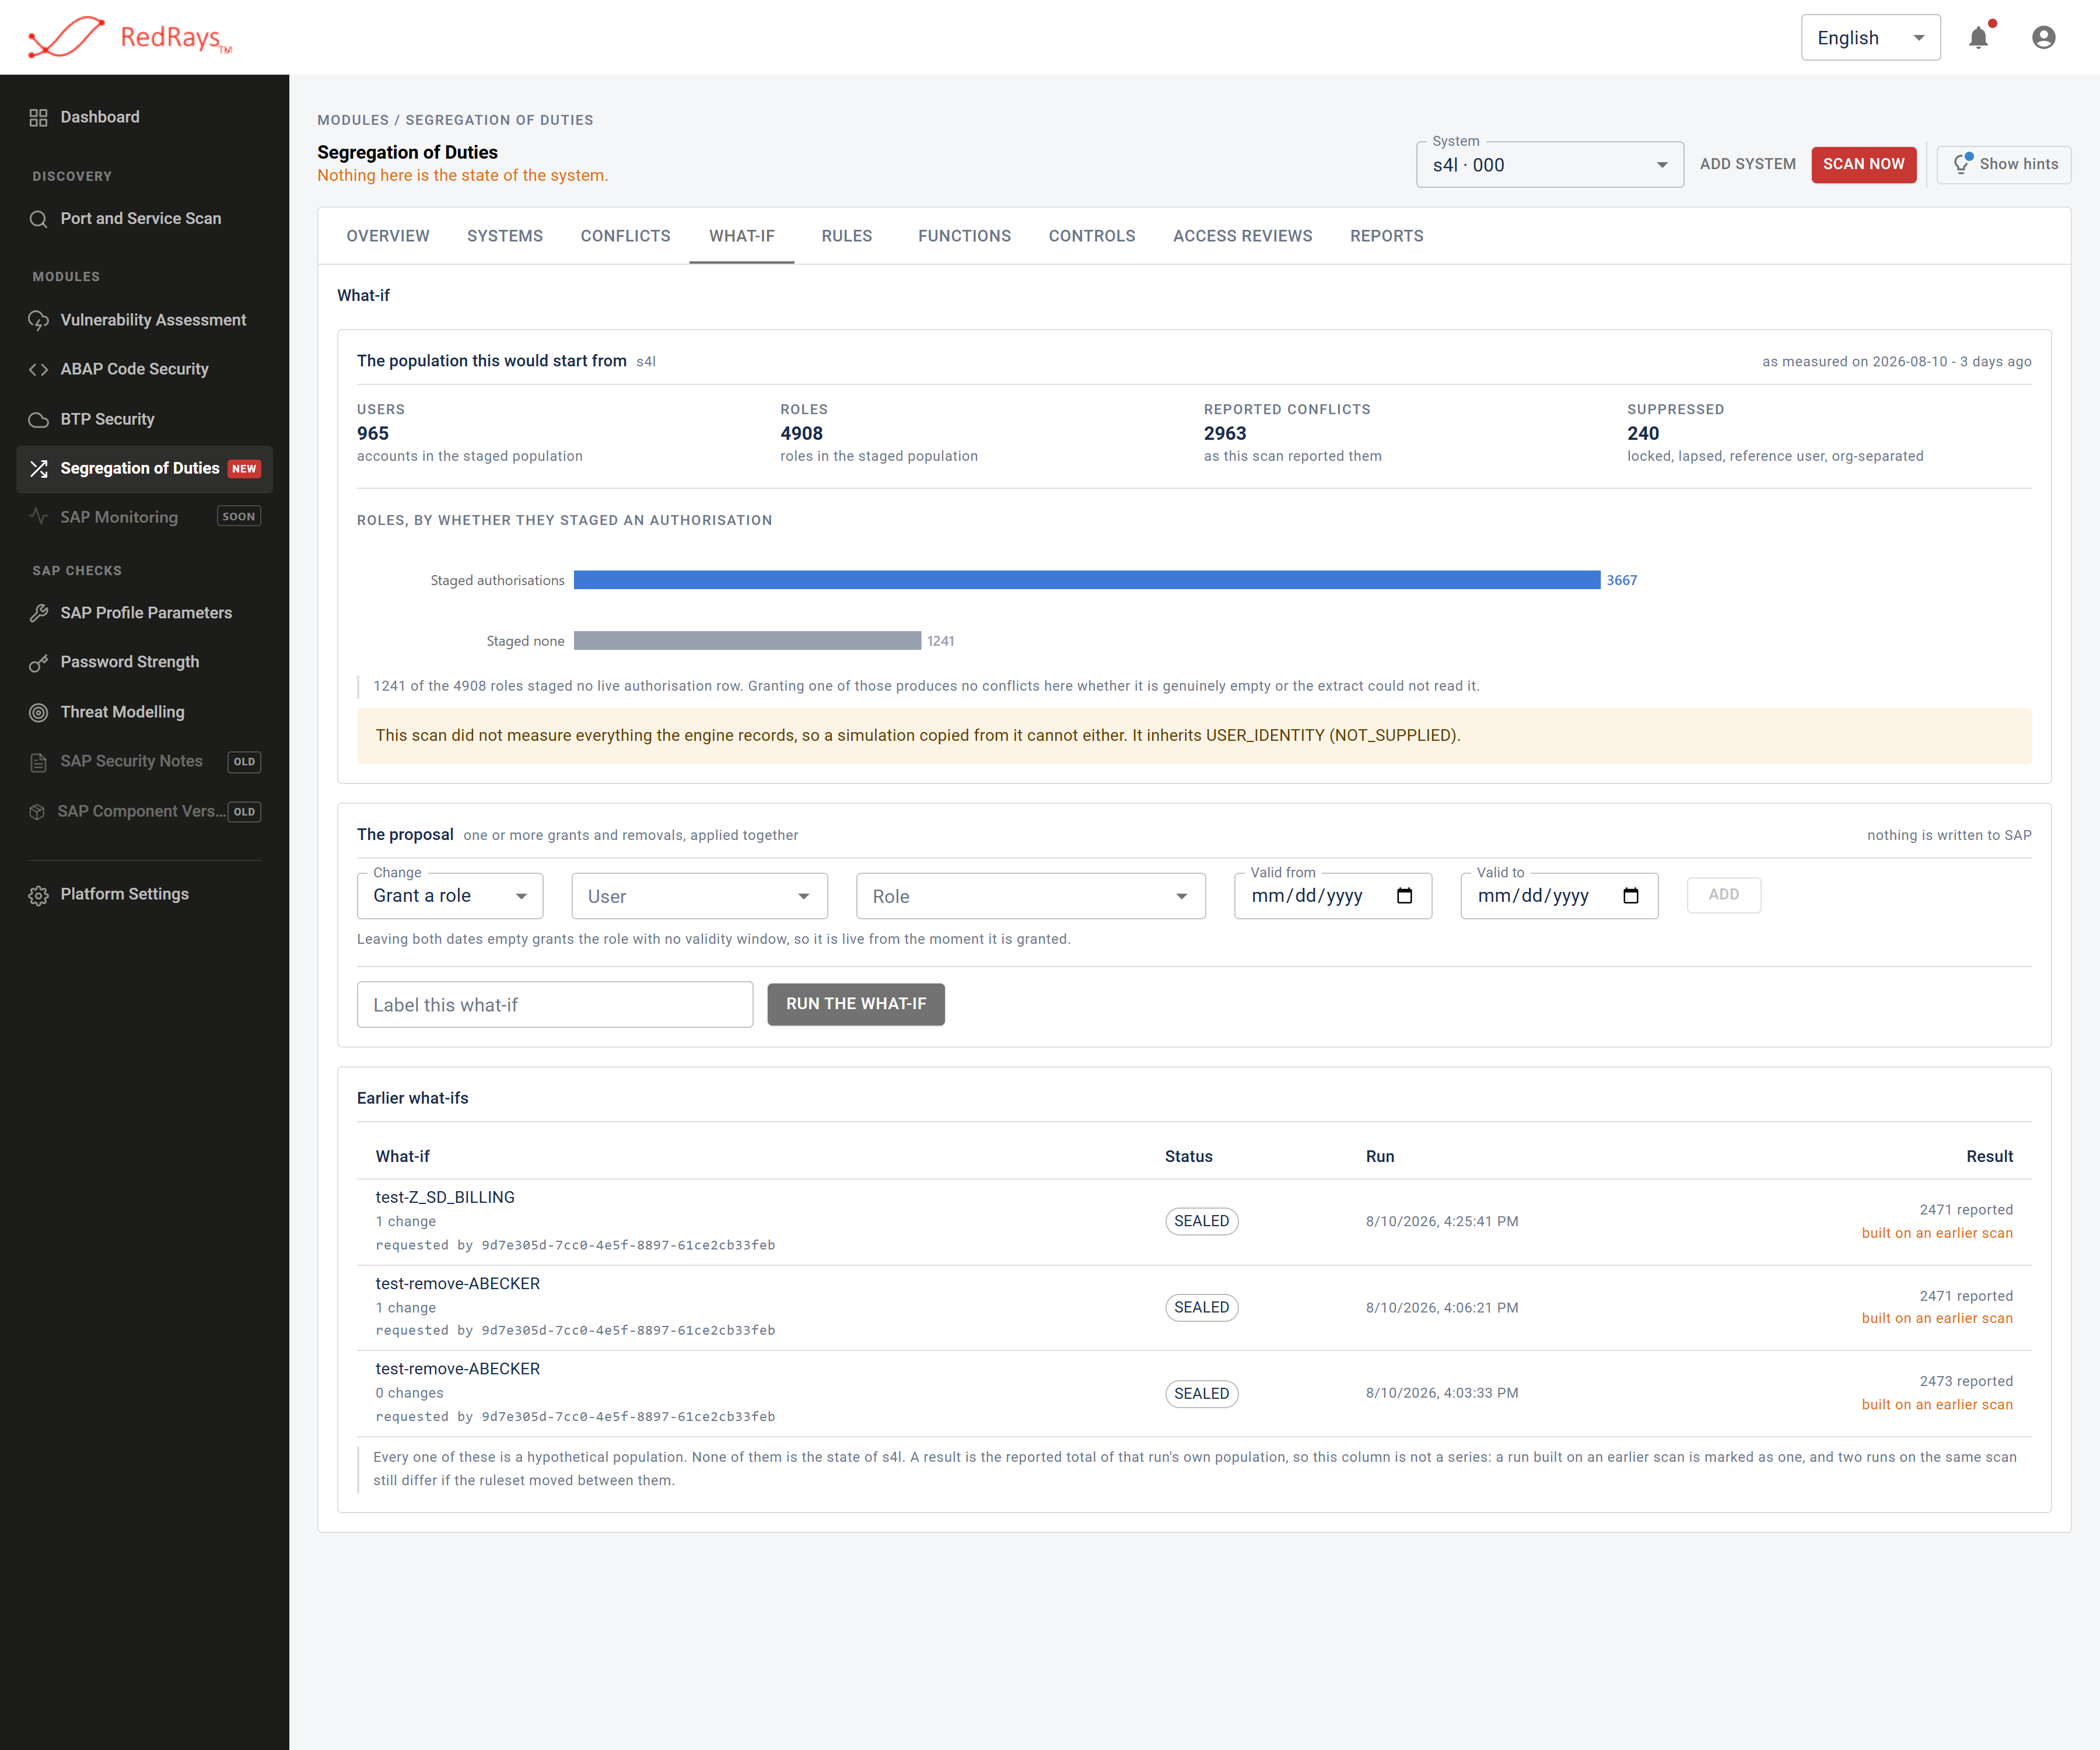Click the Status column header

click(1189, 1157)
